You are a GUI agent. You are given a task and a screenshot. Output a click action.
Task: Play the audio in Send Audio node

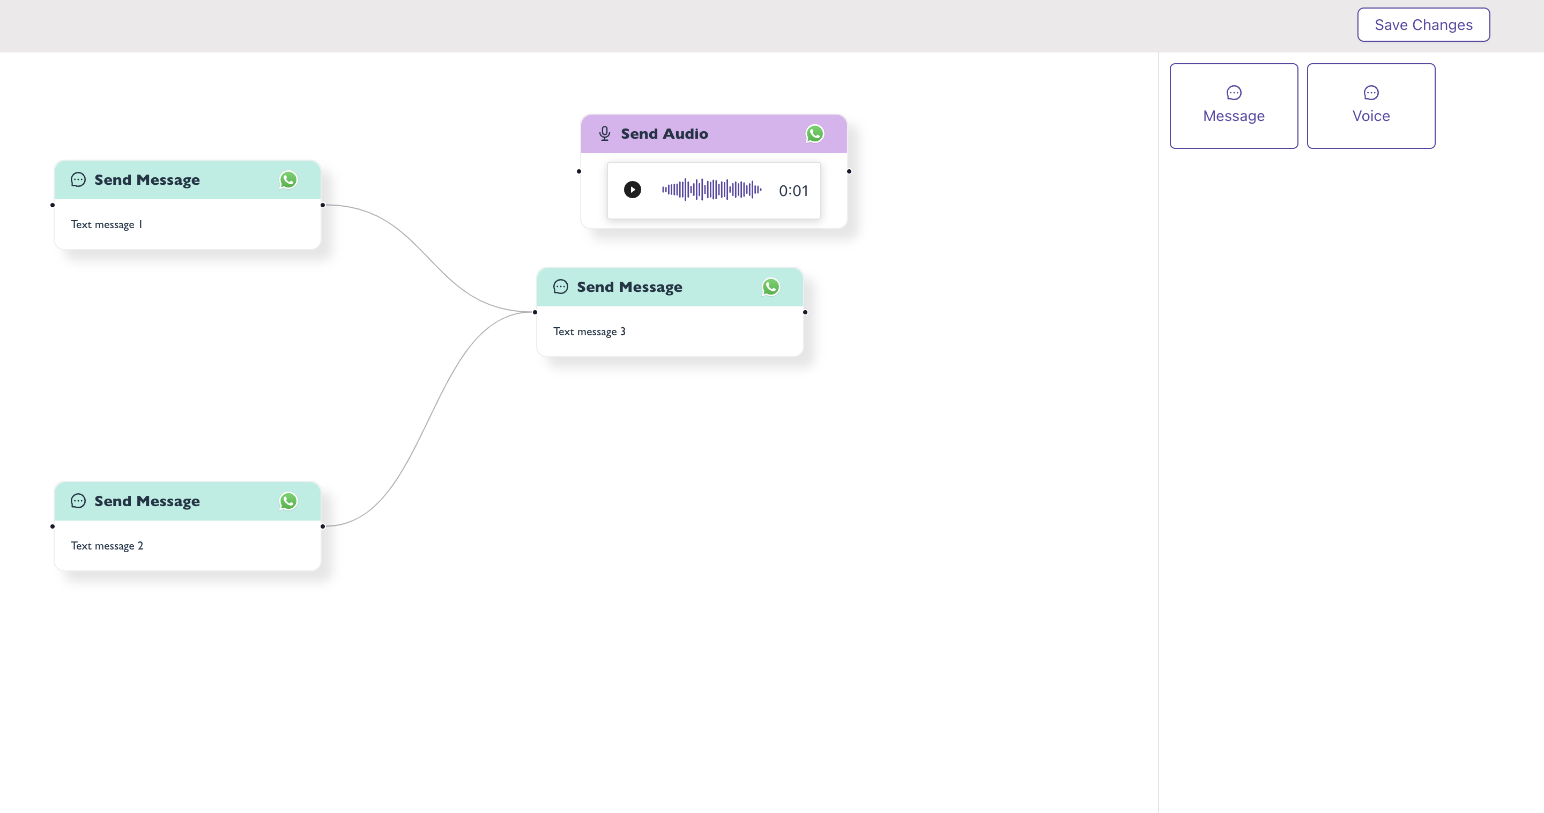[x=633, y=190]
